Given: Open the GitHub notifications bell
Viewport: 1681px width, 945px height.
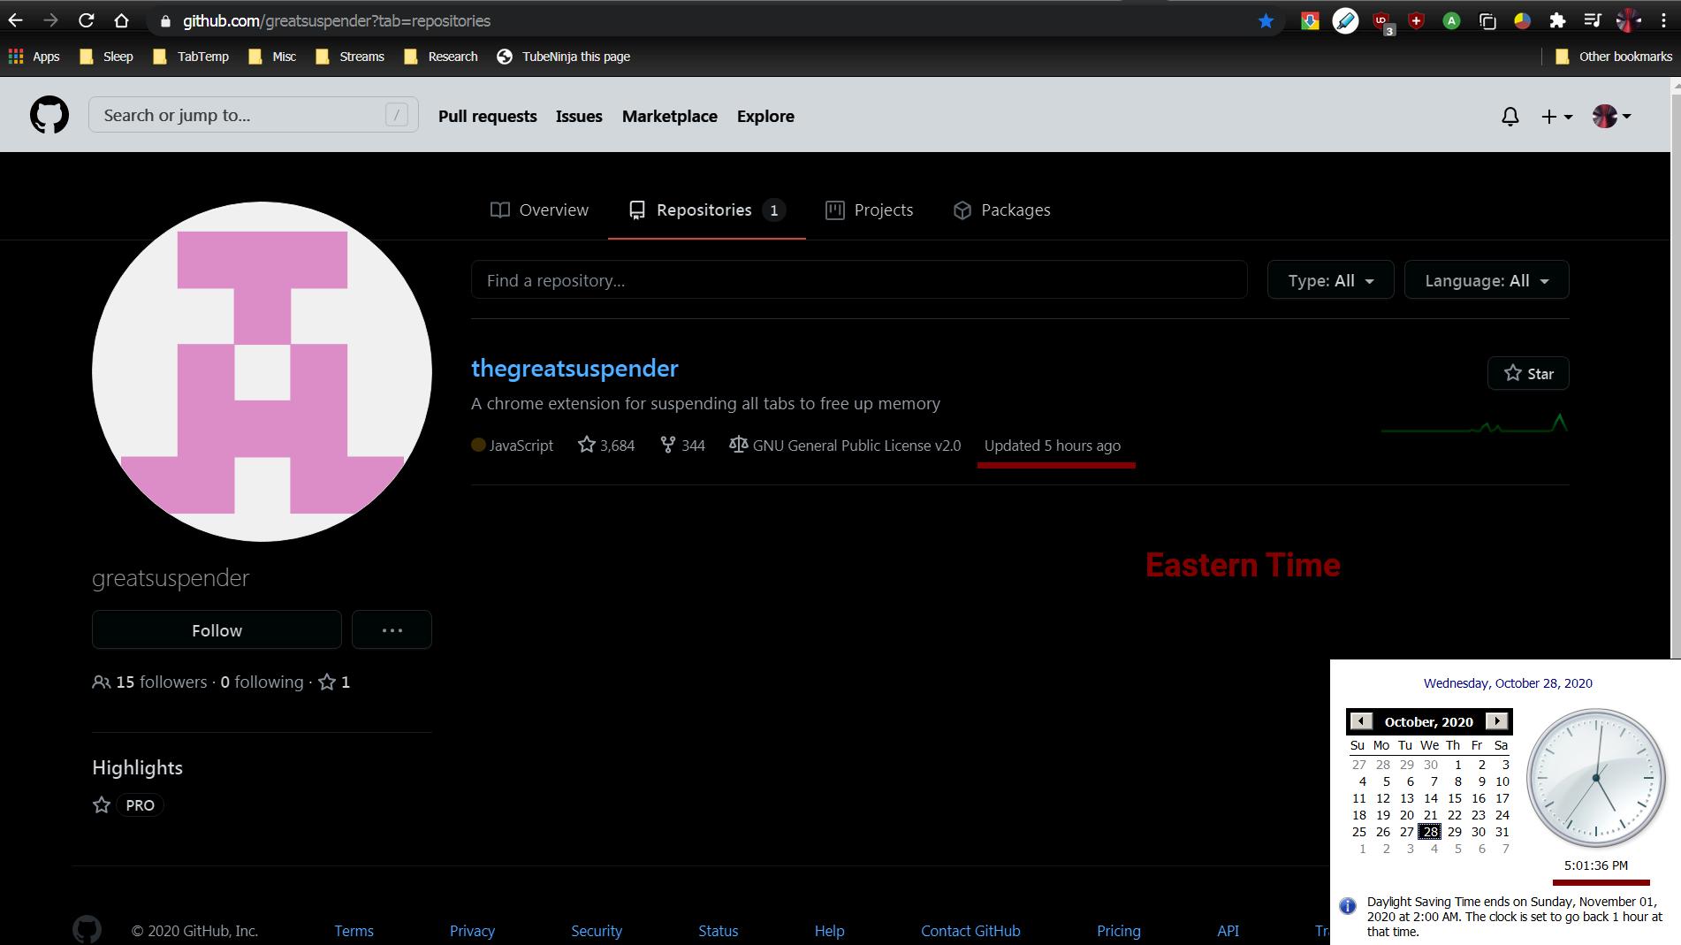Looking at the screenshot, I should click(x=1510, y=116).
